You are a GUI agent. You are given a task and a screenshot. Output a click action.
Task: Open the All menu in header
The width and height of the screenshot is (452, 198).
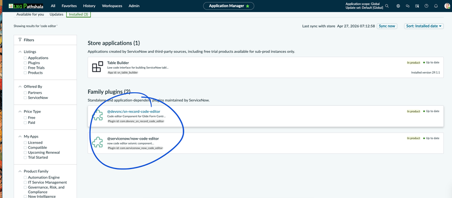pyautogui.click(x=53, y=6)
